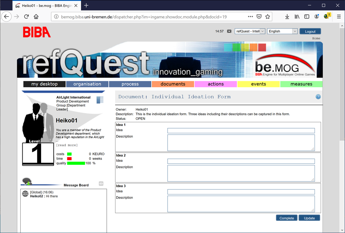Select the actions tab
Screen dimensions: 345x233
[x=216, y=84]
